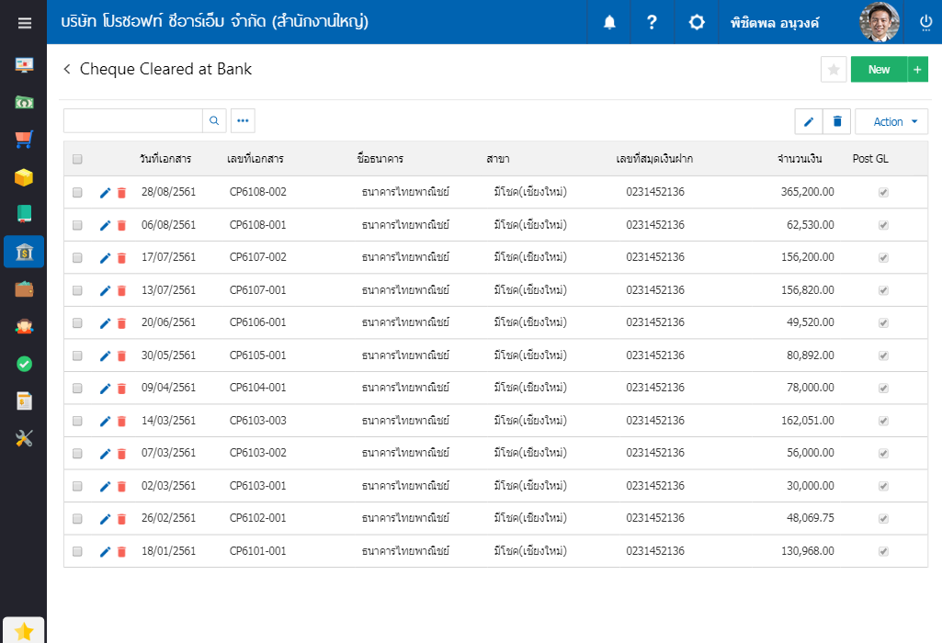The height and width of the screenshot is (643, 942).
Task: Open the three-dots search options
Action: [243, 120]
